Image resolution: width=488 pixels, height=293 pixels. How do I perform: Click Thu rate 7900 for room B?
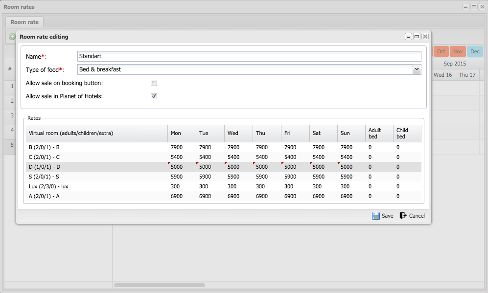click(x=262, y=147)
